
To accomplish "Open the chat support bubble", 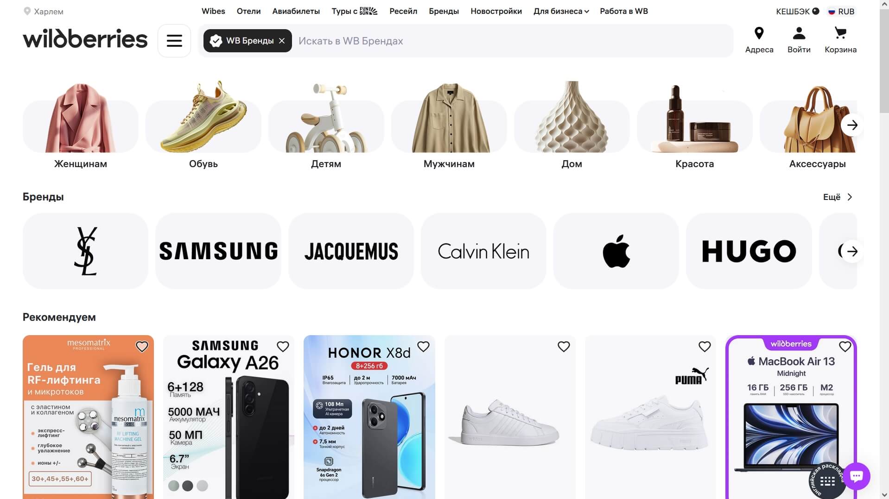I will 856,476.
